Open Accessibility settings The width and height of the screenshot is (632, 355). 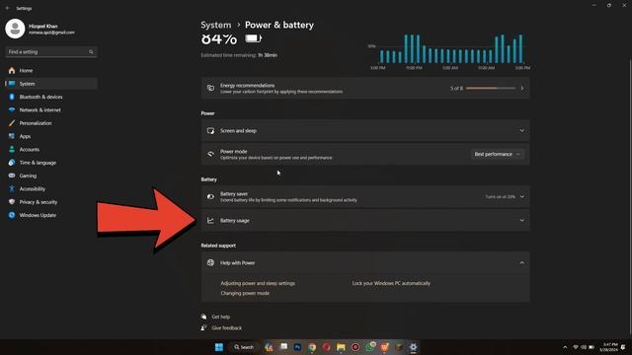[33, 188]
